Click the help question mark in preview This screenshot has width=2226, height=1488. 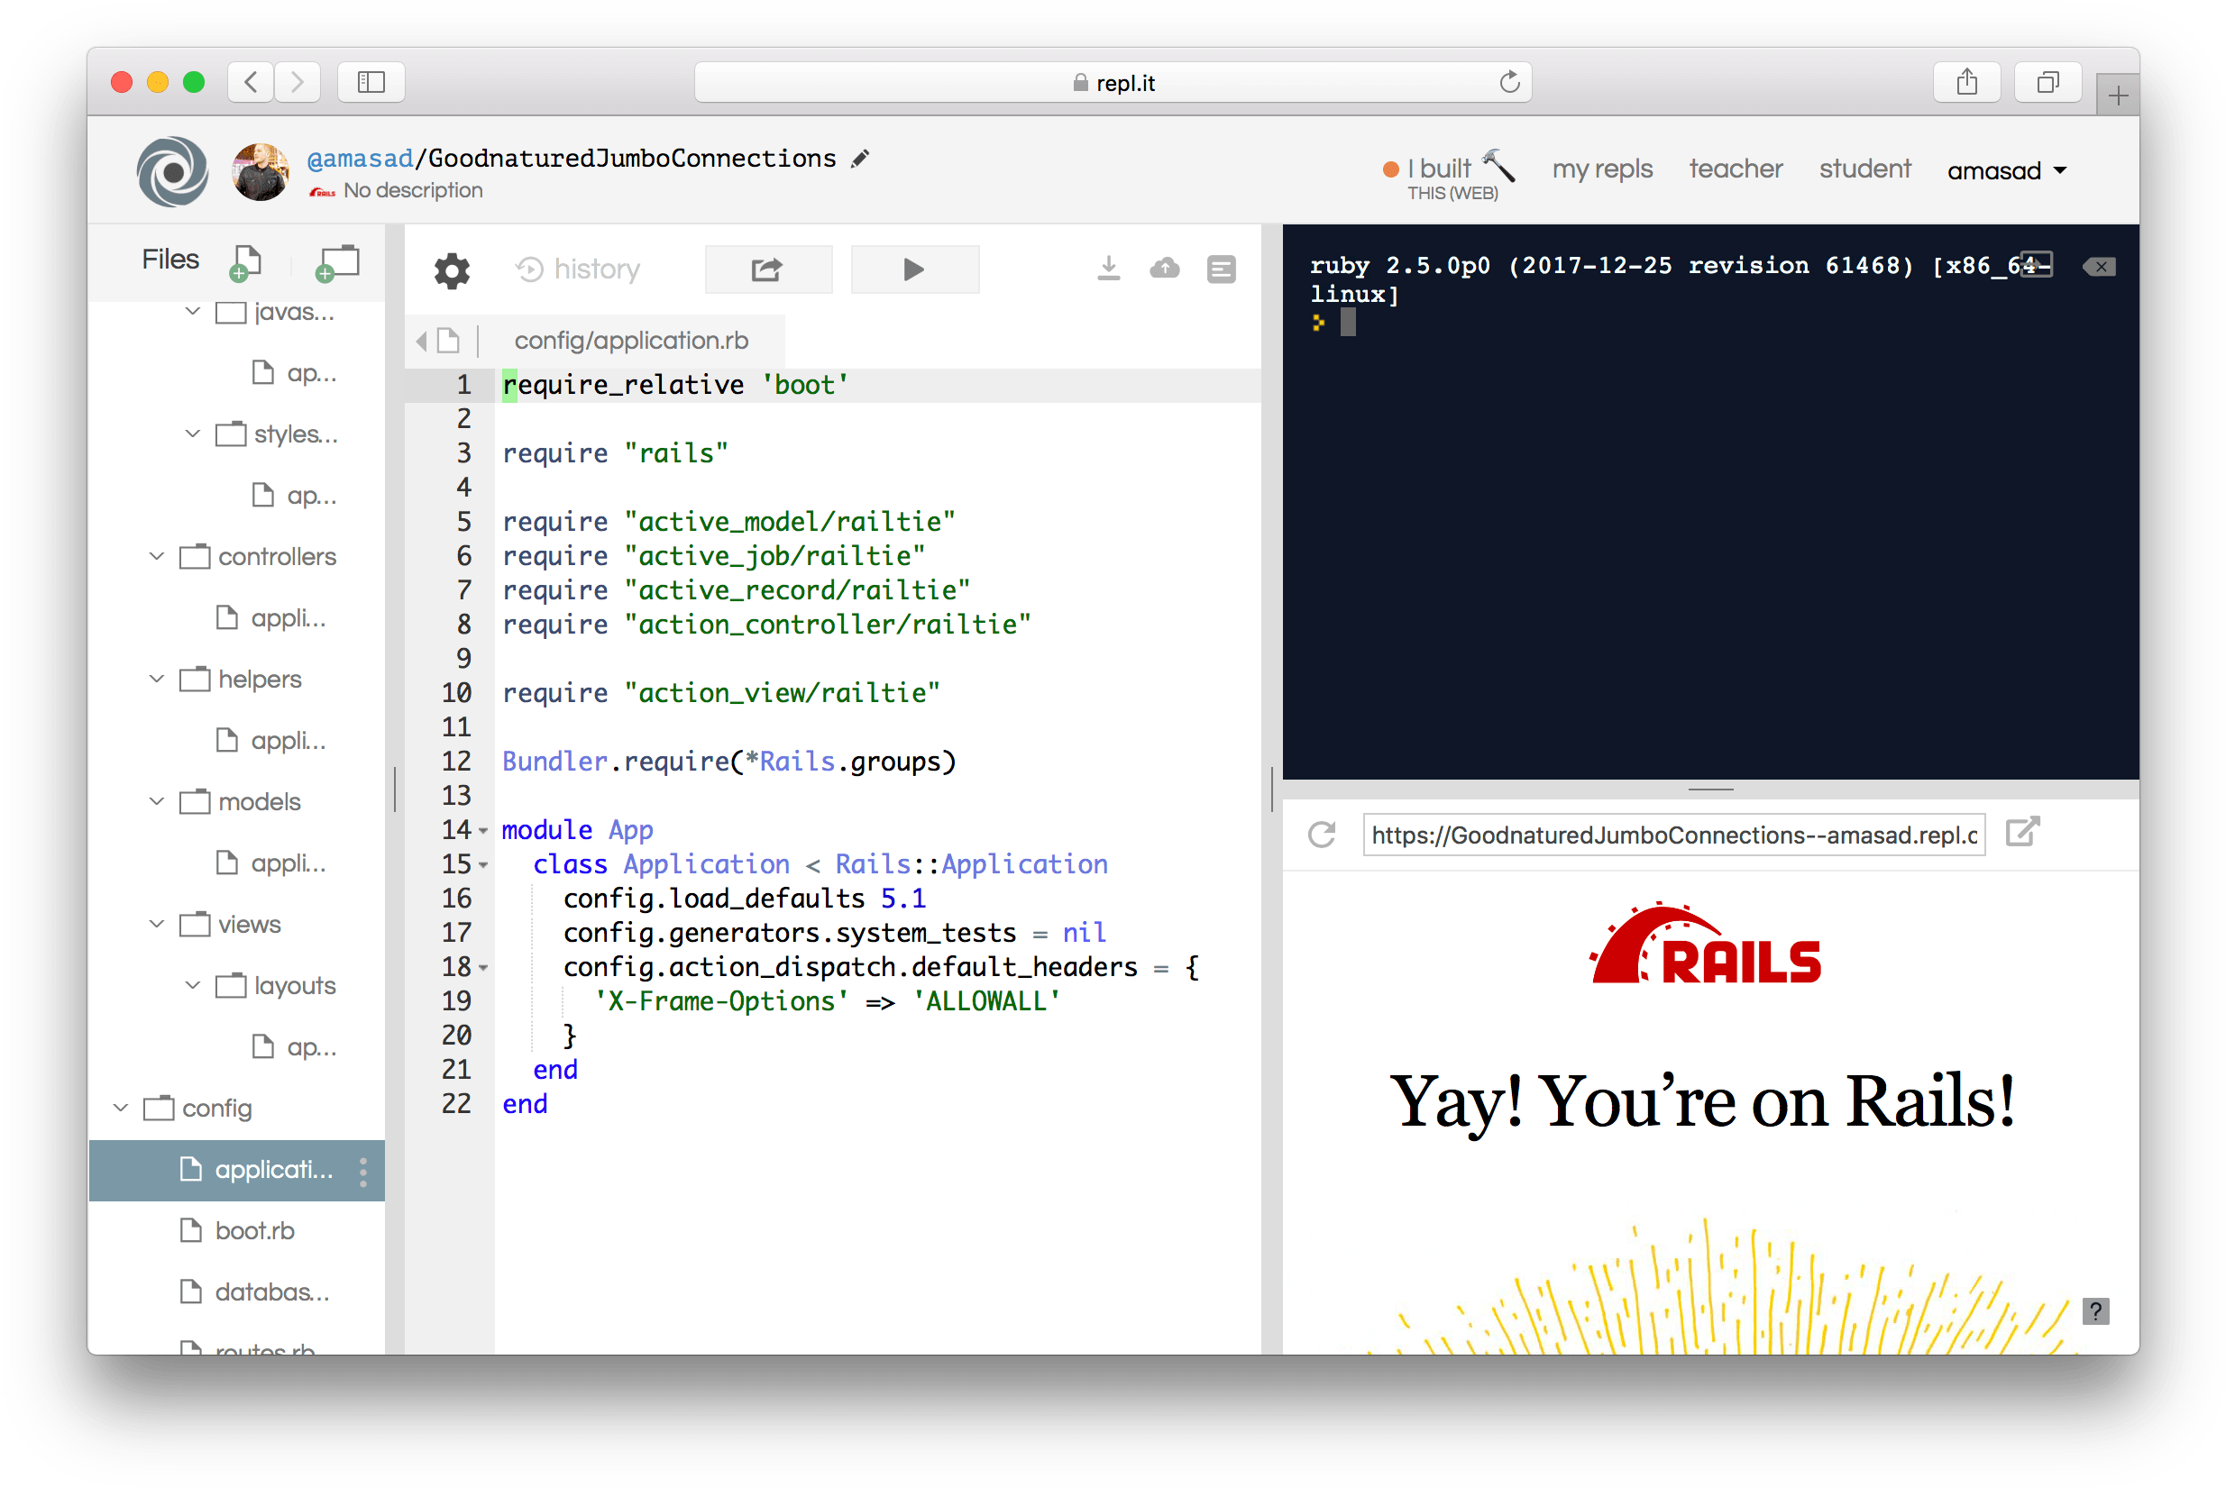(2096, 1310)
